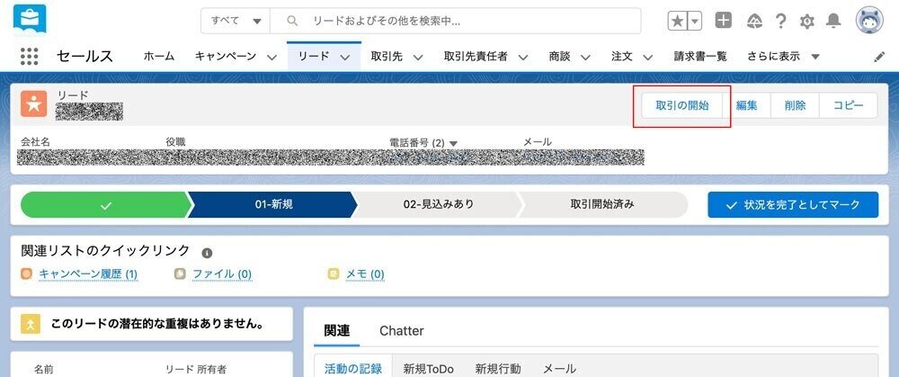Select the 新規ToDo activity tab
The width and height of the screenshot is (899, 377).
tap(428, 368)
